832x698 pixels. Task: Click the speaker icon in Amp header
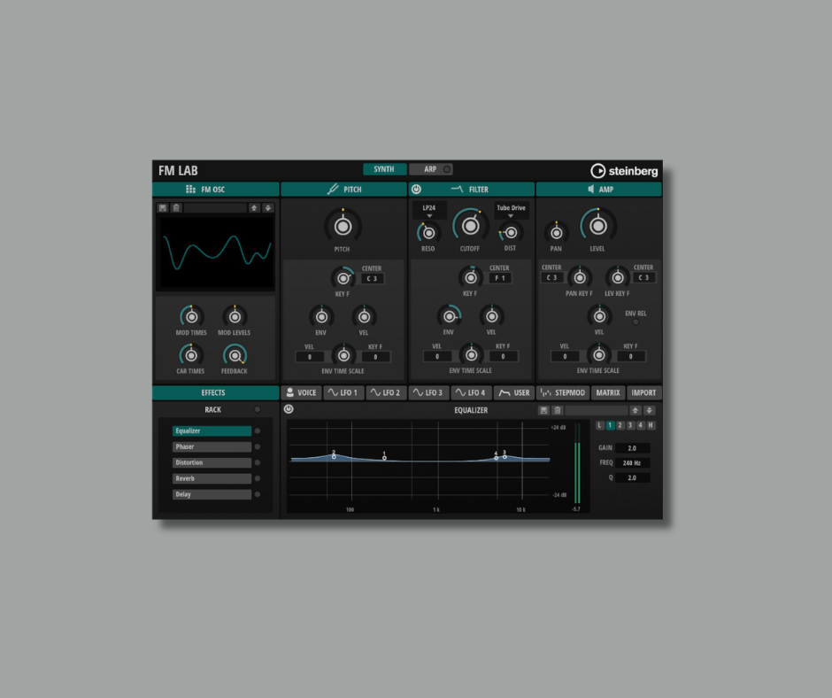tap(590, 189)
